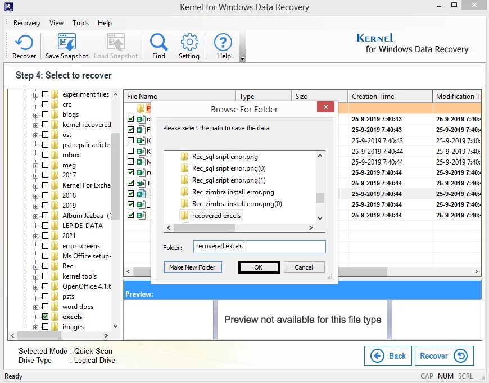Open the Tools menu

[80, 23]
